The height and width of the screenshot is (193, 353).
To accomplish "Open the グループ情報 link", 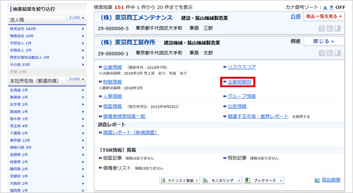I will (x=241, y=96).
